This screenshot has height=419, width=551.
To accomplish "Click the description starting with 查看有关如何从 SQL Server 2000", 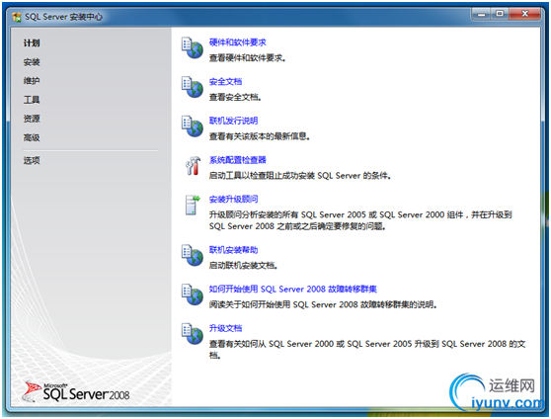I will [x=367, y=350].
